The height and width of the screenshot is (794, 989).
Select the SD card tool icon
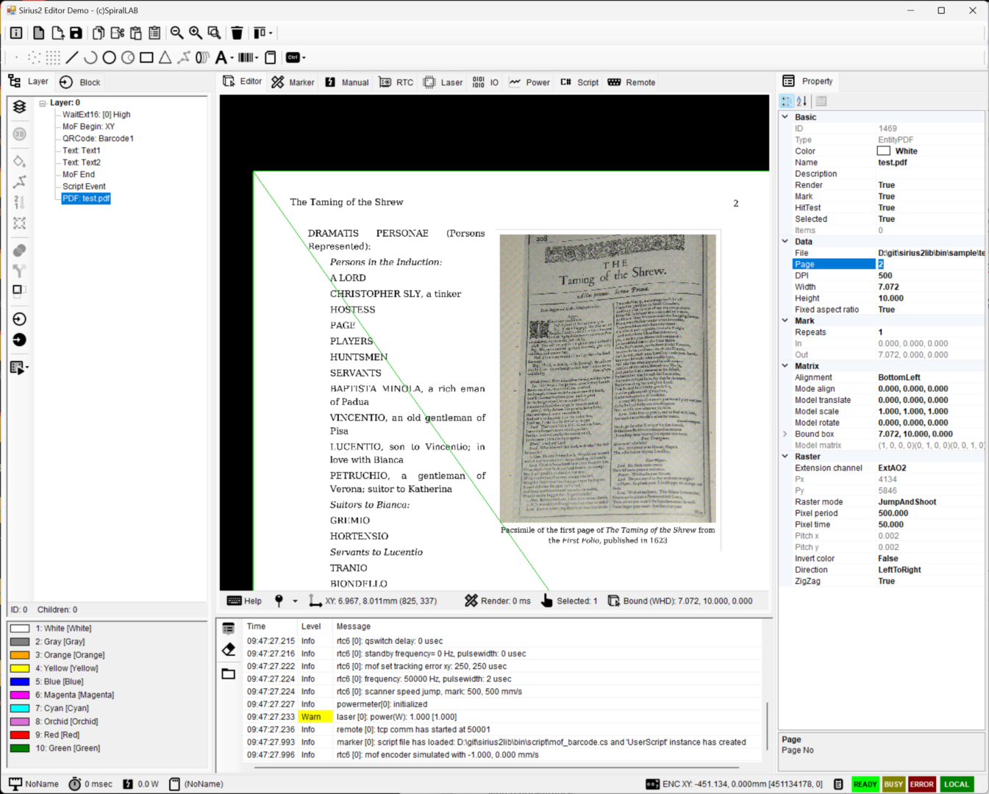click(271, 57)
